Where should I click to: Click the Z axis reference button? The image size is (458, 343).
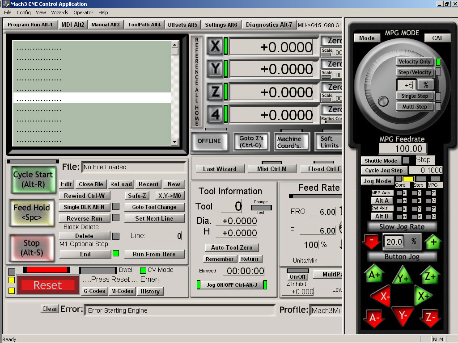pos(215,92)
